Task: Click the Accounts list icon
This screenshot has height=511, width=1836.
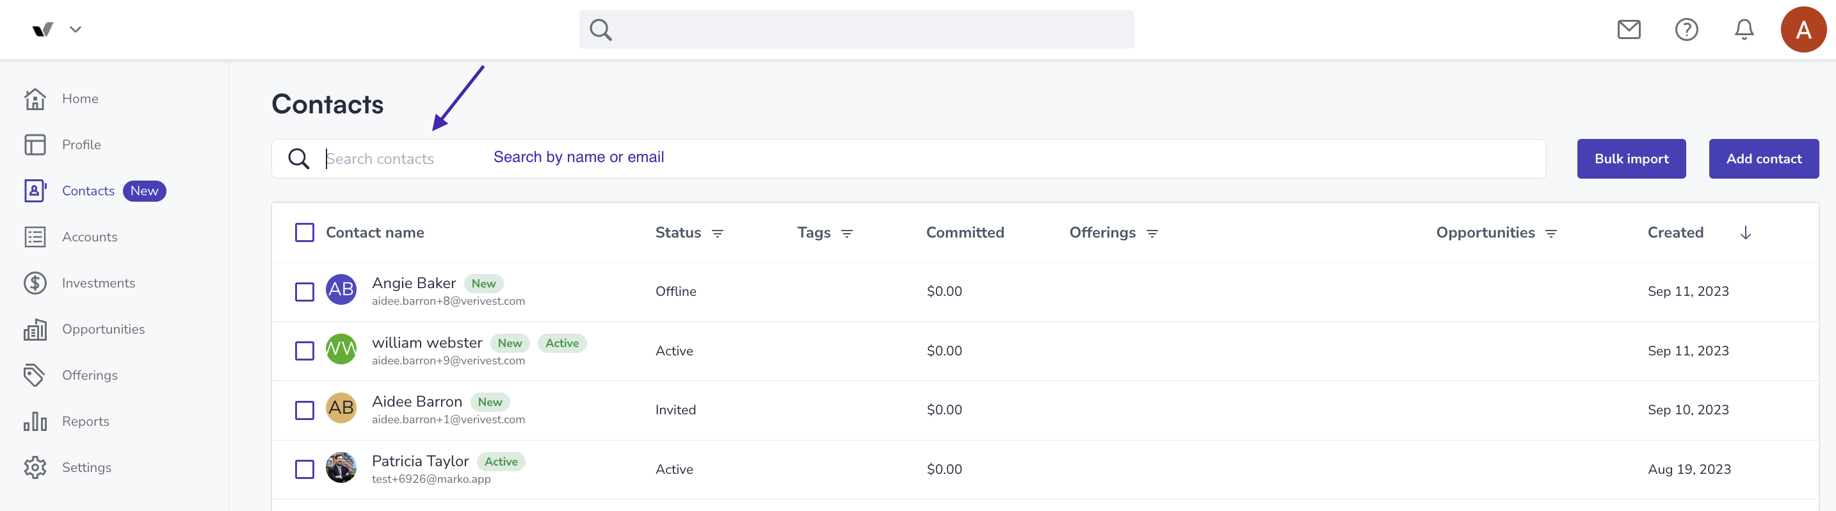Action: (35, 237)
